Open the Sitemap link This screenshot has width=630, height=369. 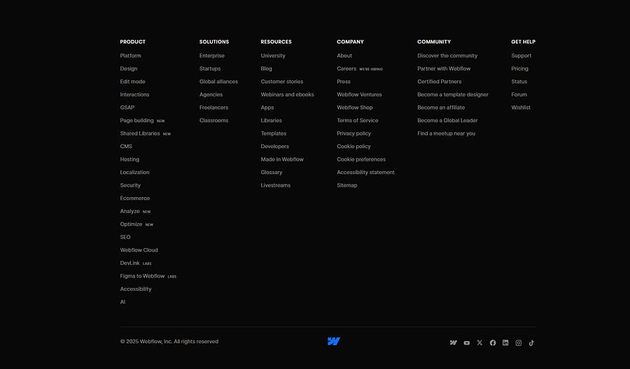coord(347,185)
